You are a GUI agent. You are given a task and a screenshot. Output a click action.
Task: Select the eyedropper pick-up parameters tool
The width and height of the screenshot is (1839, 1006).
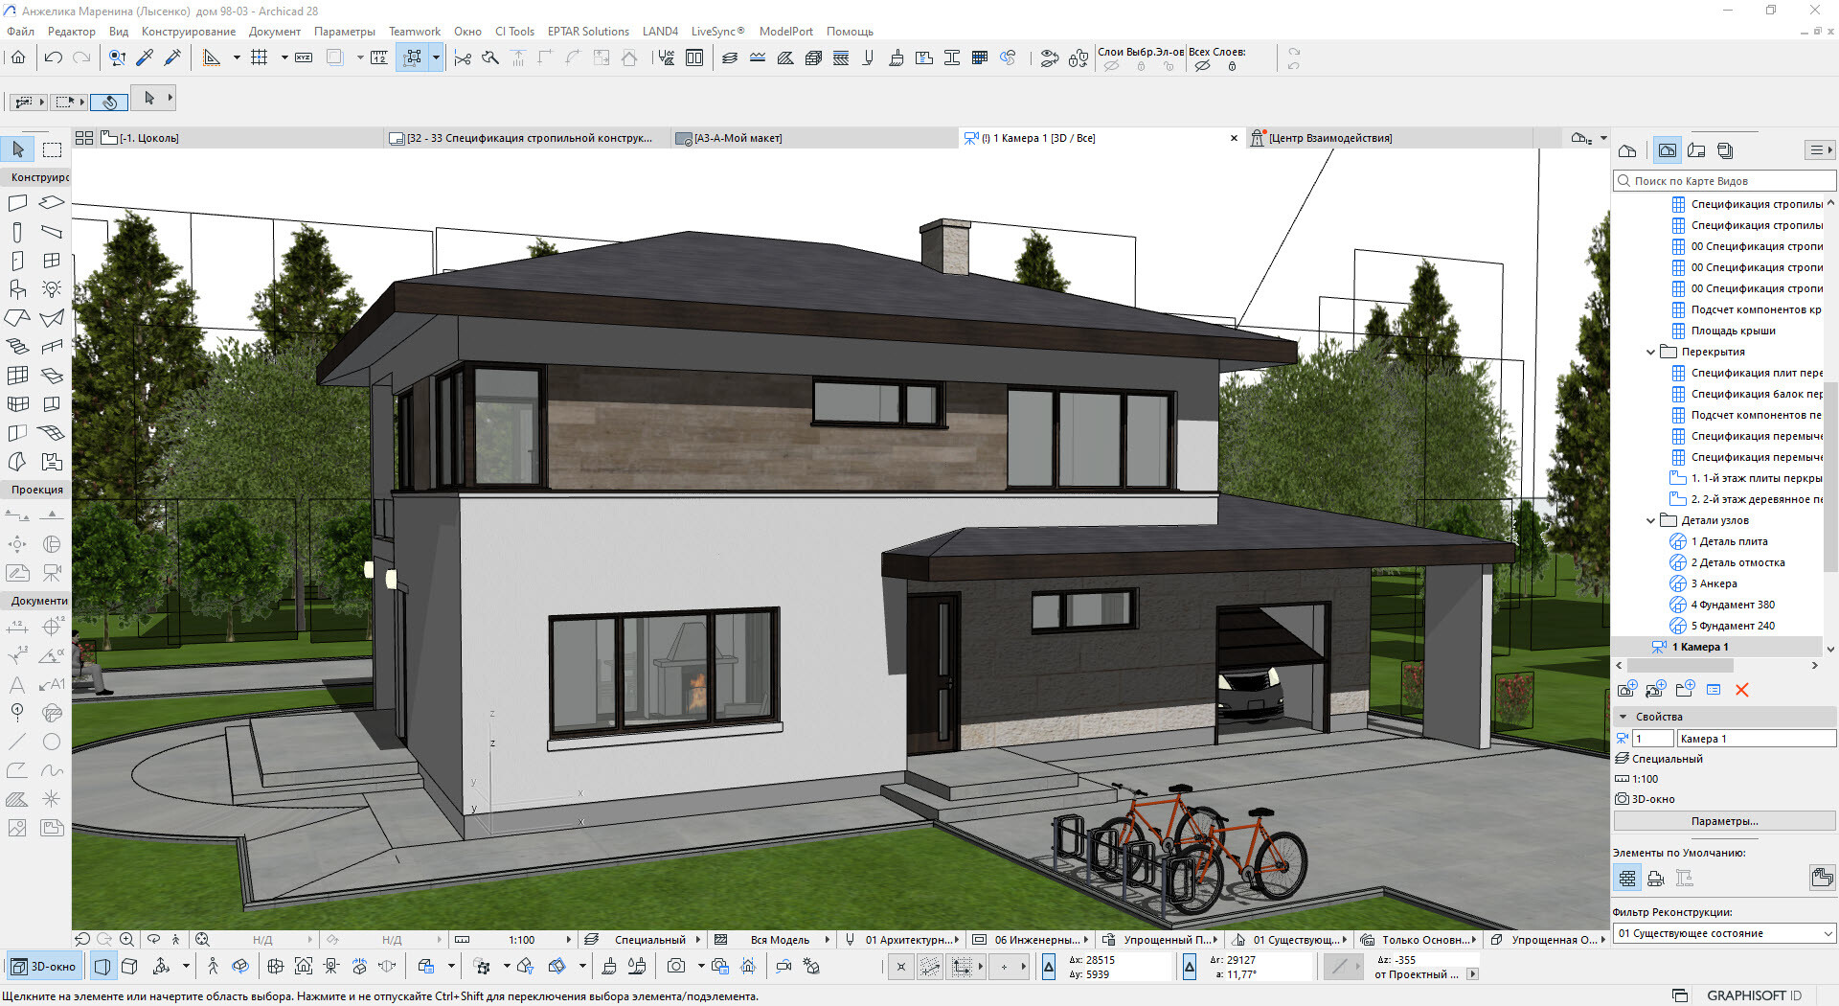pos(145,57)
